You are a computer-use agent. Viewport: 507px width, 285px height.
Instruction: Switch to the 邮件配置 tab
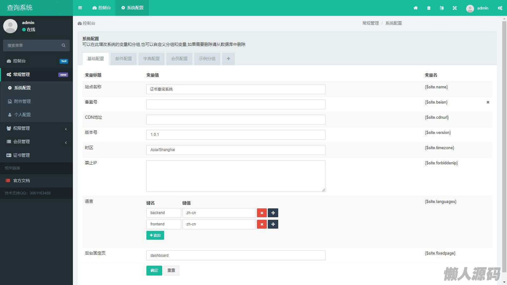[124, 59]
